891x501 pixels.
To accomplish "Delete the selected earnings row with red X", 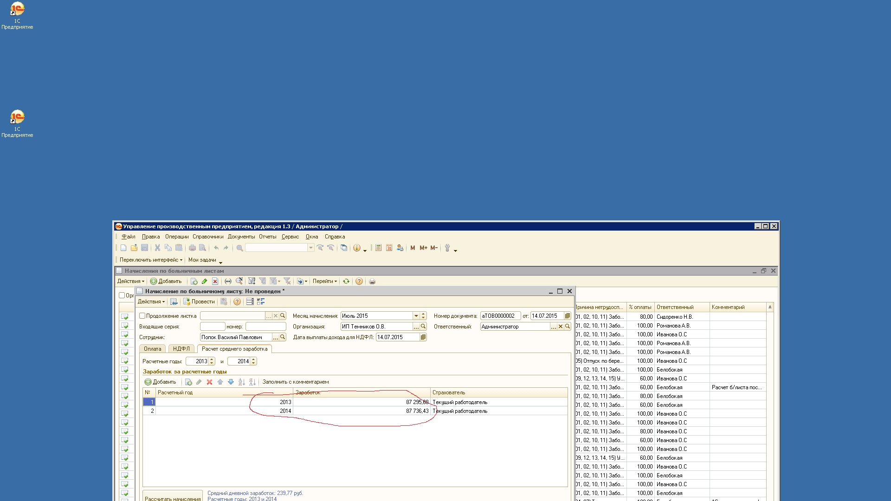I will (209, 382).
